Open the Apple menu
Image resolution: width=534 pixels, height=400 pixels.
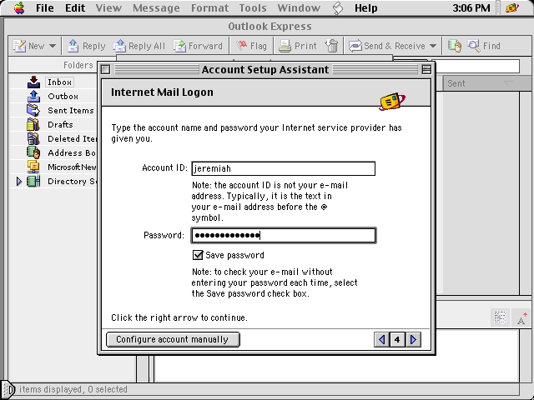tap(19, 7)
